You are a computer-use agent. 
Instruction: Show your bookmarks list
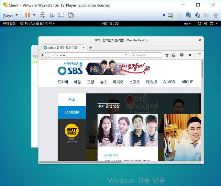174,55
